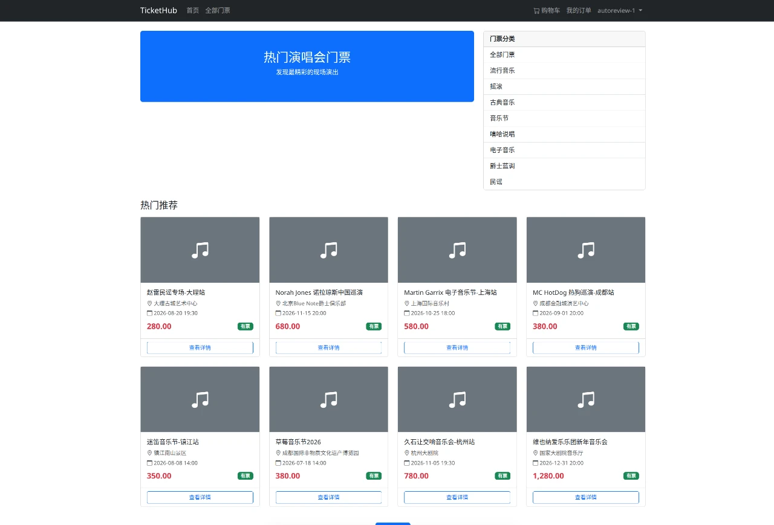
Task: Select the 爵士蓝调 category
Action: point(564,166)
